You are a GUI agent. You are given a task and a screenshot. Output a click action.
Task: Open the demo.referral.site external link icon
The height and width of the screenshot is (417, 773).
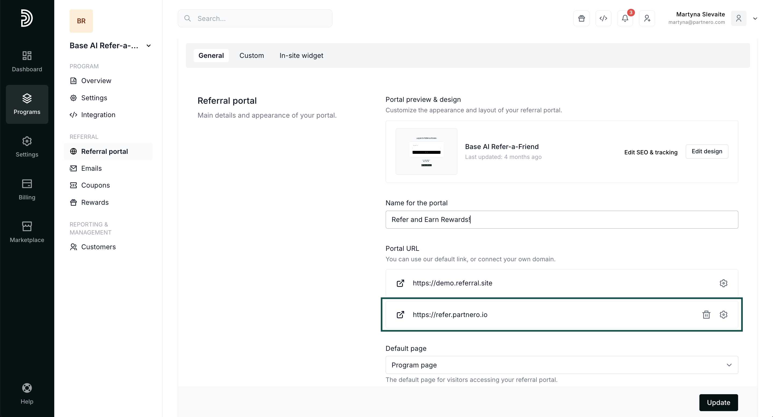[x=400, y=283]
